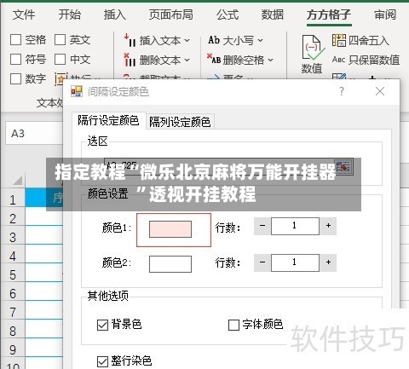Close the 间隔设定颜色 dialog
The image size is (409, 369).
pyautogui.click(x=380, y=91)
